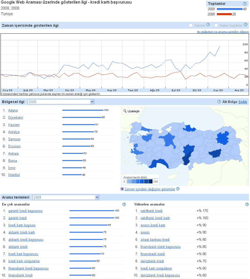250x279 pixels.
Task: Click the '+% 170' rise value
Action: click(202, 211)
